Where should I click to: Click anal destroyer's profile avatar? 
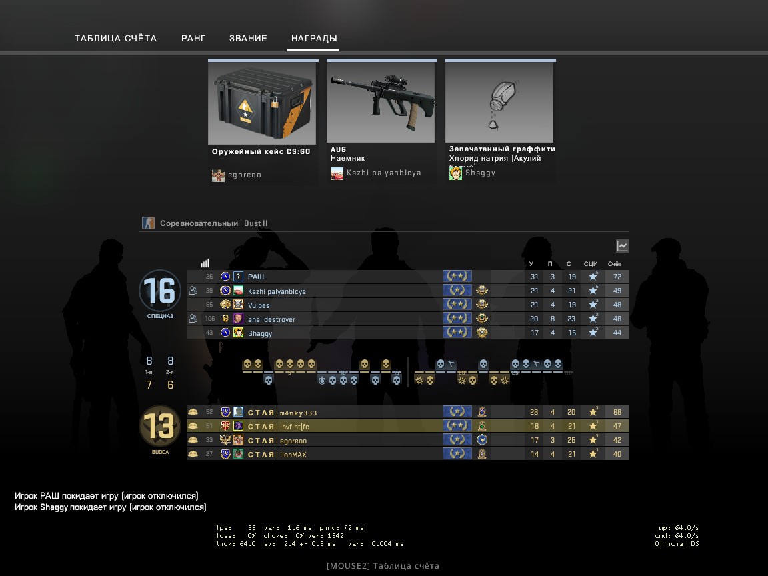(x=238, y=319)
